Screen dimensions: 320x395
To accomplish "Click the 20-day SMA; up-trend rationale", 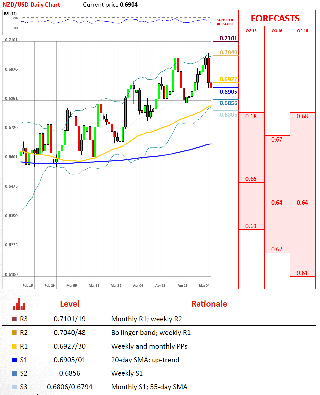I will (145, 360).
